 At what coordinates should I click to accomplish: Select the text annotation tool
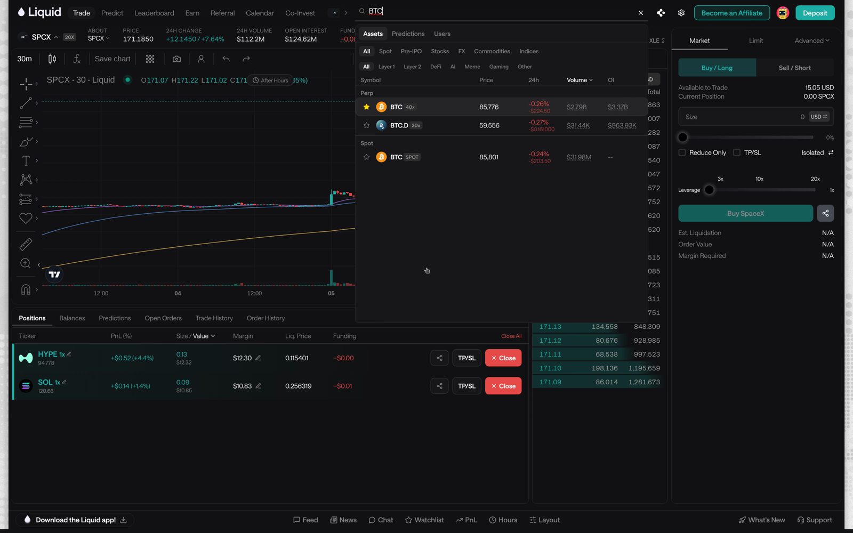click(26, 160)
